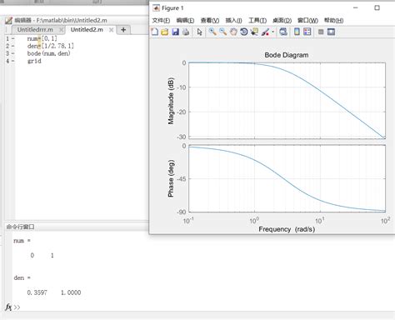Screen dimensions: 395x320
Task: Add a new editor tab with plus button
Action: click(x=123, y=30)
